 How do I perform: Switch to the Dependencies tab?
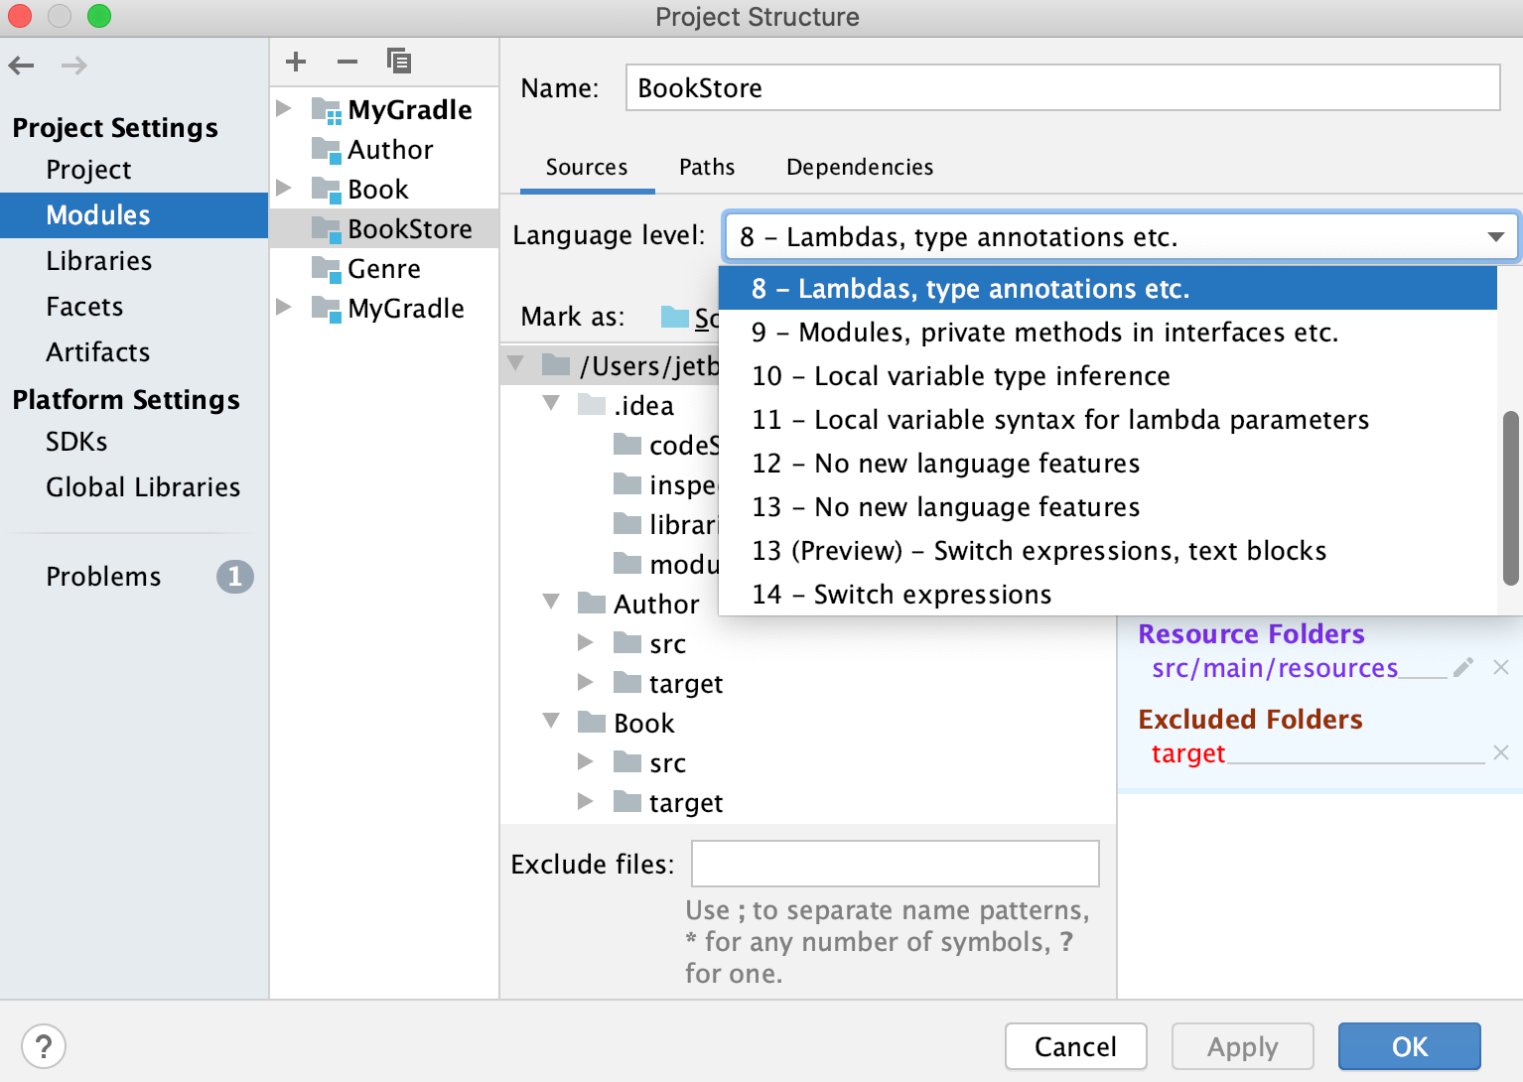point(859,167)
